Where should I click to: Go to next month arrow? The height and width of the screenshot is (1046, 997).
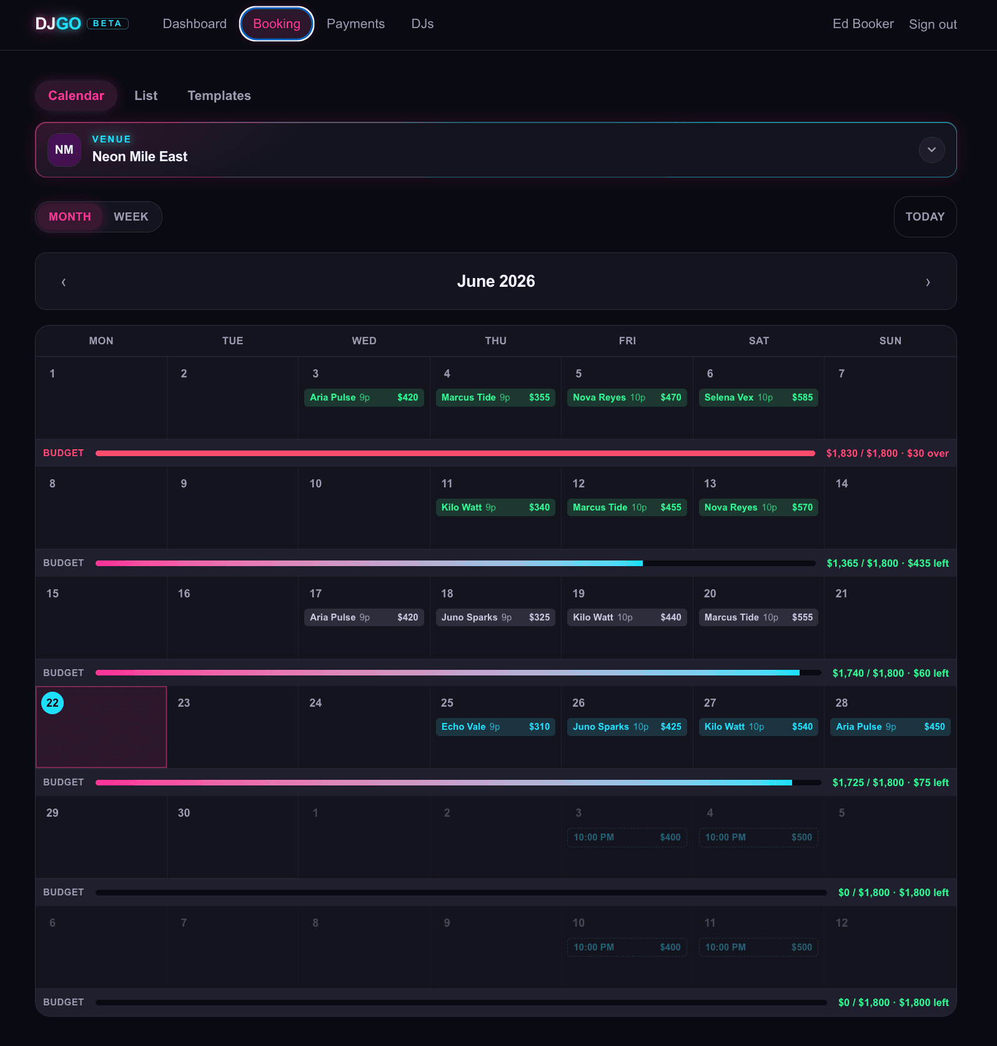[928, 282]
